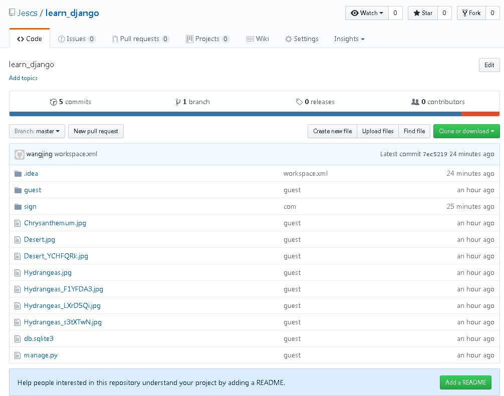Screen dimensions: 504x396
Task: Click the file icon next to manage.py
Action: [18, 355]
